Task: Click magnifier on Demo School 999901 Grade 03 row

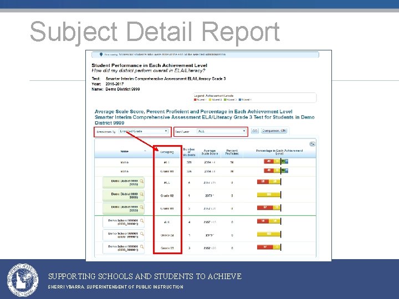Action: coord(142,246)
